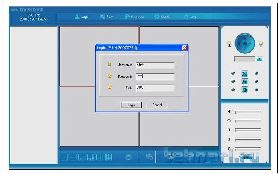Select the nine-split layout icon

click(99, 157)
